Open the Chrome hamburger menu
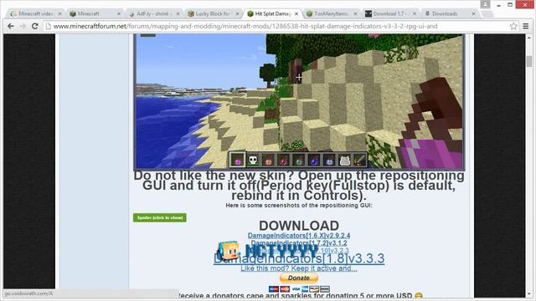This screenshot has height=301, width=536. [526, 26]
